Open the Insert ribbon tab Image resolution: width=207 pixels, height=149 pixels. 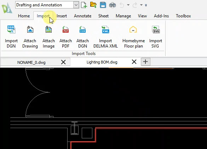pos(62,16)
